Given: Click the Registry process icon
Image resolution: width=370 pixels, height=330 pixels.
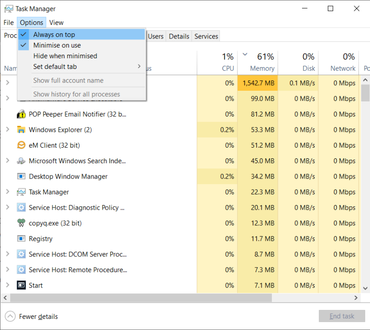Looking at the screenshot, I should (x=21, y=238).
